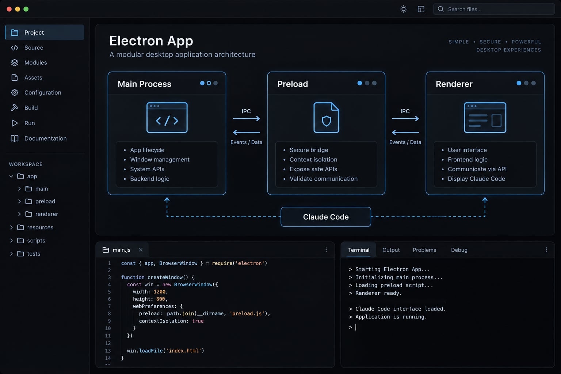Click the Preload card title
Viewport: 561px width, 374px height.
click(x=293, y=84)
